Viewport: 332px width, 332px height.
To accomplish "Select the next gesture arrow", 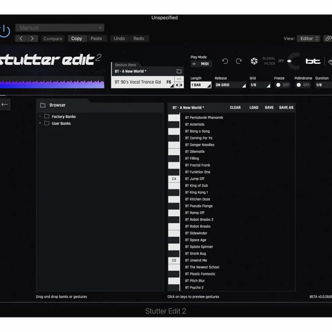I will pyautogui.click(x=182, y=85).
